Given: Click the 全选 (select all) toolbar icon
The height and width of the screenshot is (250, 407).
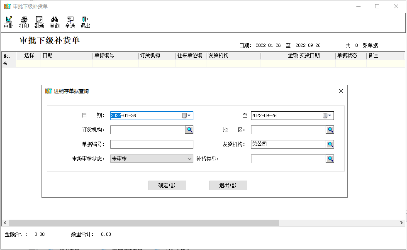Looking at the screenshot, I should (70, 22).
